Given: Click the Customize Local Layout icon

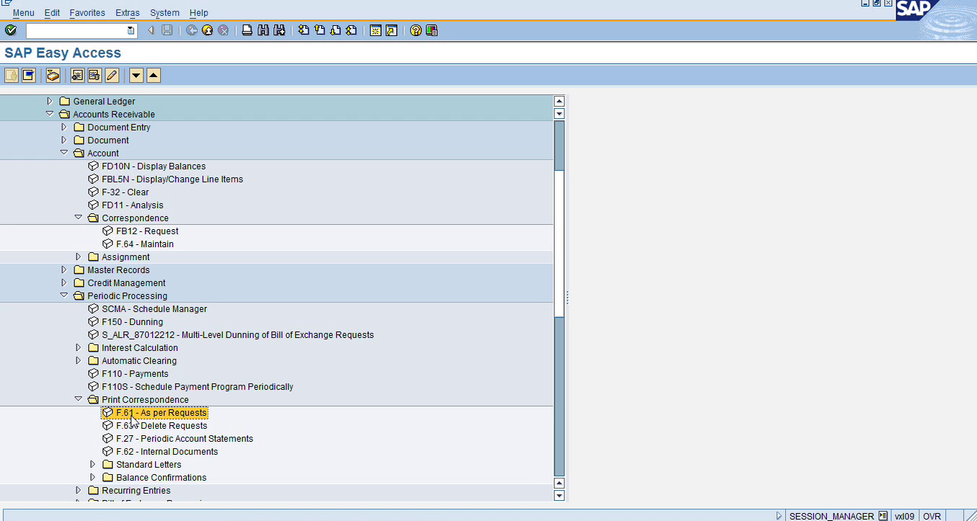Looking at the screenshot, I should [x=431, y=30].
